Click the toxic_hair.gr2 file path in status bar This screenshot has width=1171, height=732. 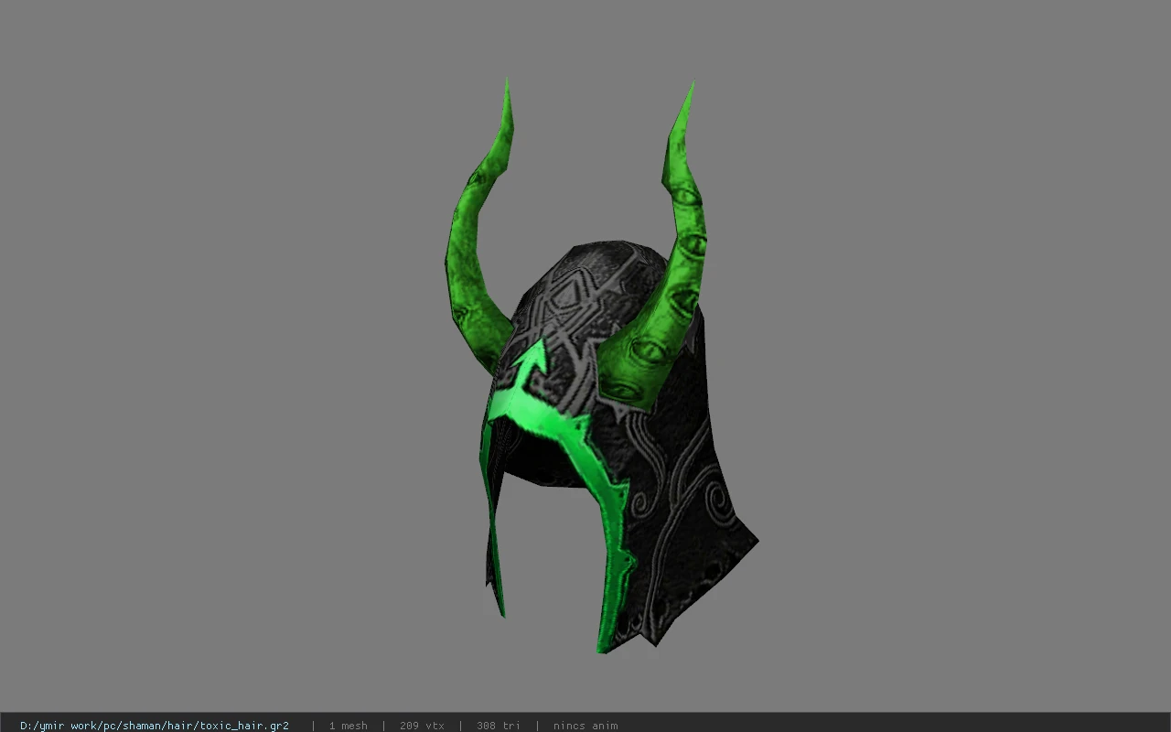pos(155,726)
